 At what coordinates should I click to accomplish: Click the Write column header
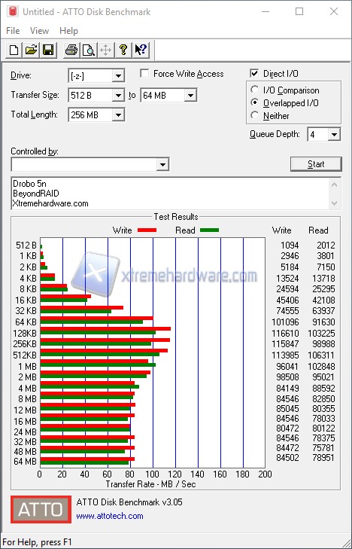(282, 230)
